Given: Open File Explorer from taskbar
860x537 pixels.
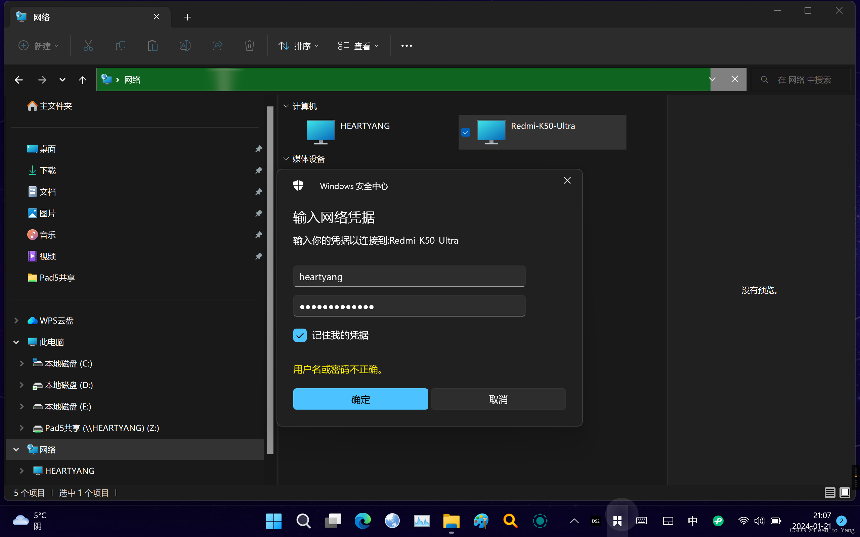Looking at the screenshot, I should pyautogui.click(x=451, y=521).
